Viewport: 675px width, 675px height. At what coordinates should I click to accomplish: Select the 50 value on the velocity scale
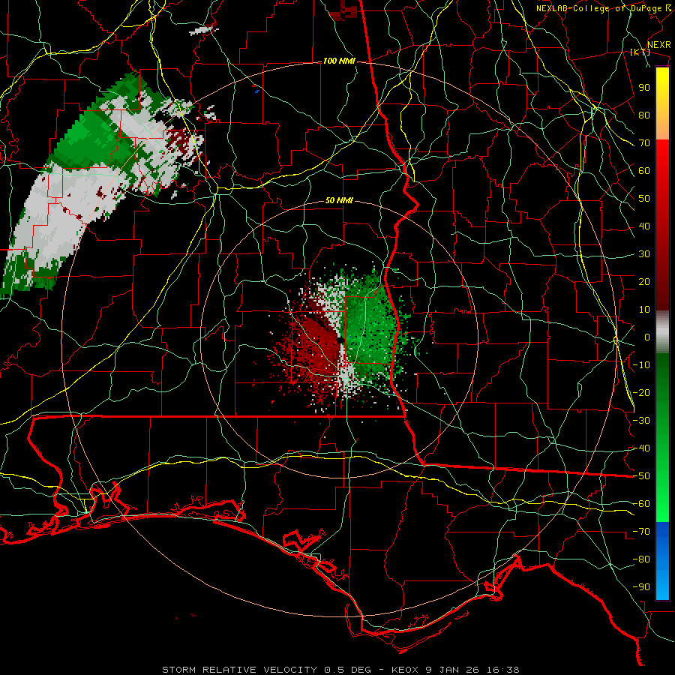click(x=644, y=199)
